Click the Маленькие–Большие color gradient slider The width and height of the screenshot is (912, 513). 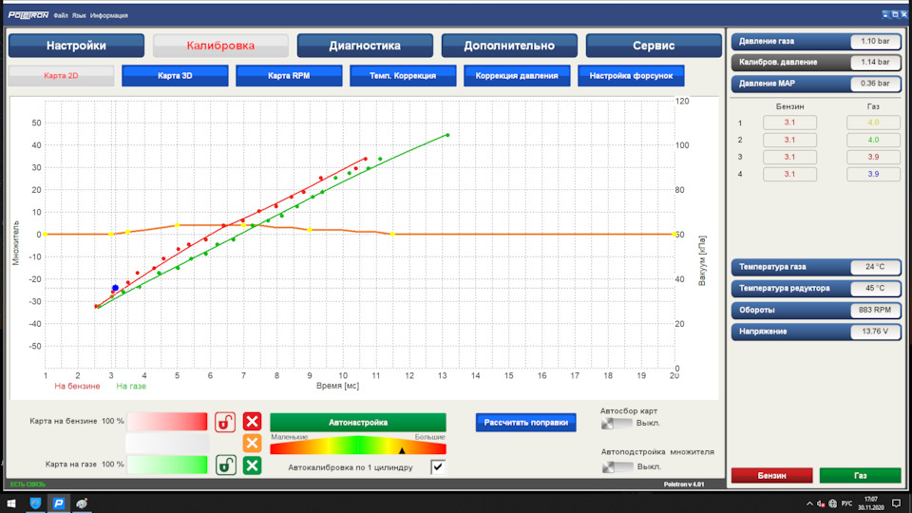(357, 447)
